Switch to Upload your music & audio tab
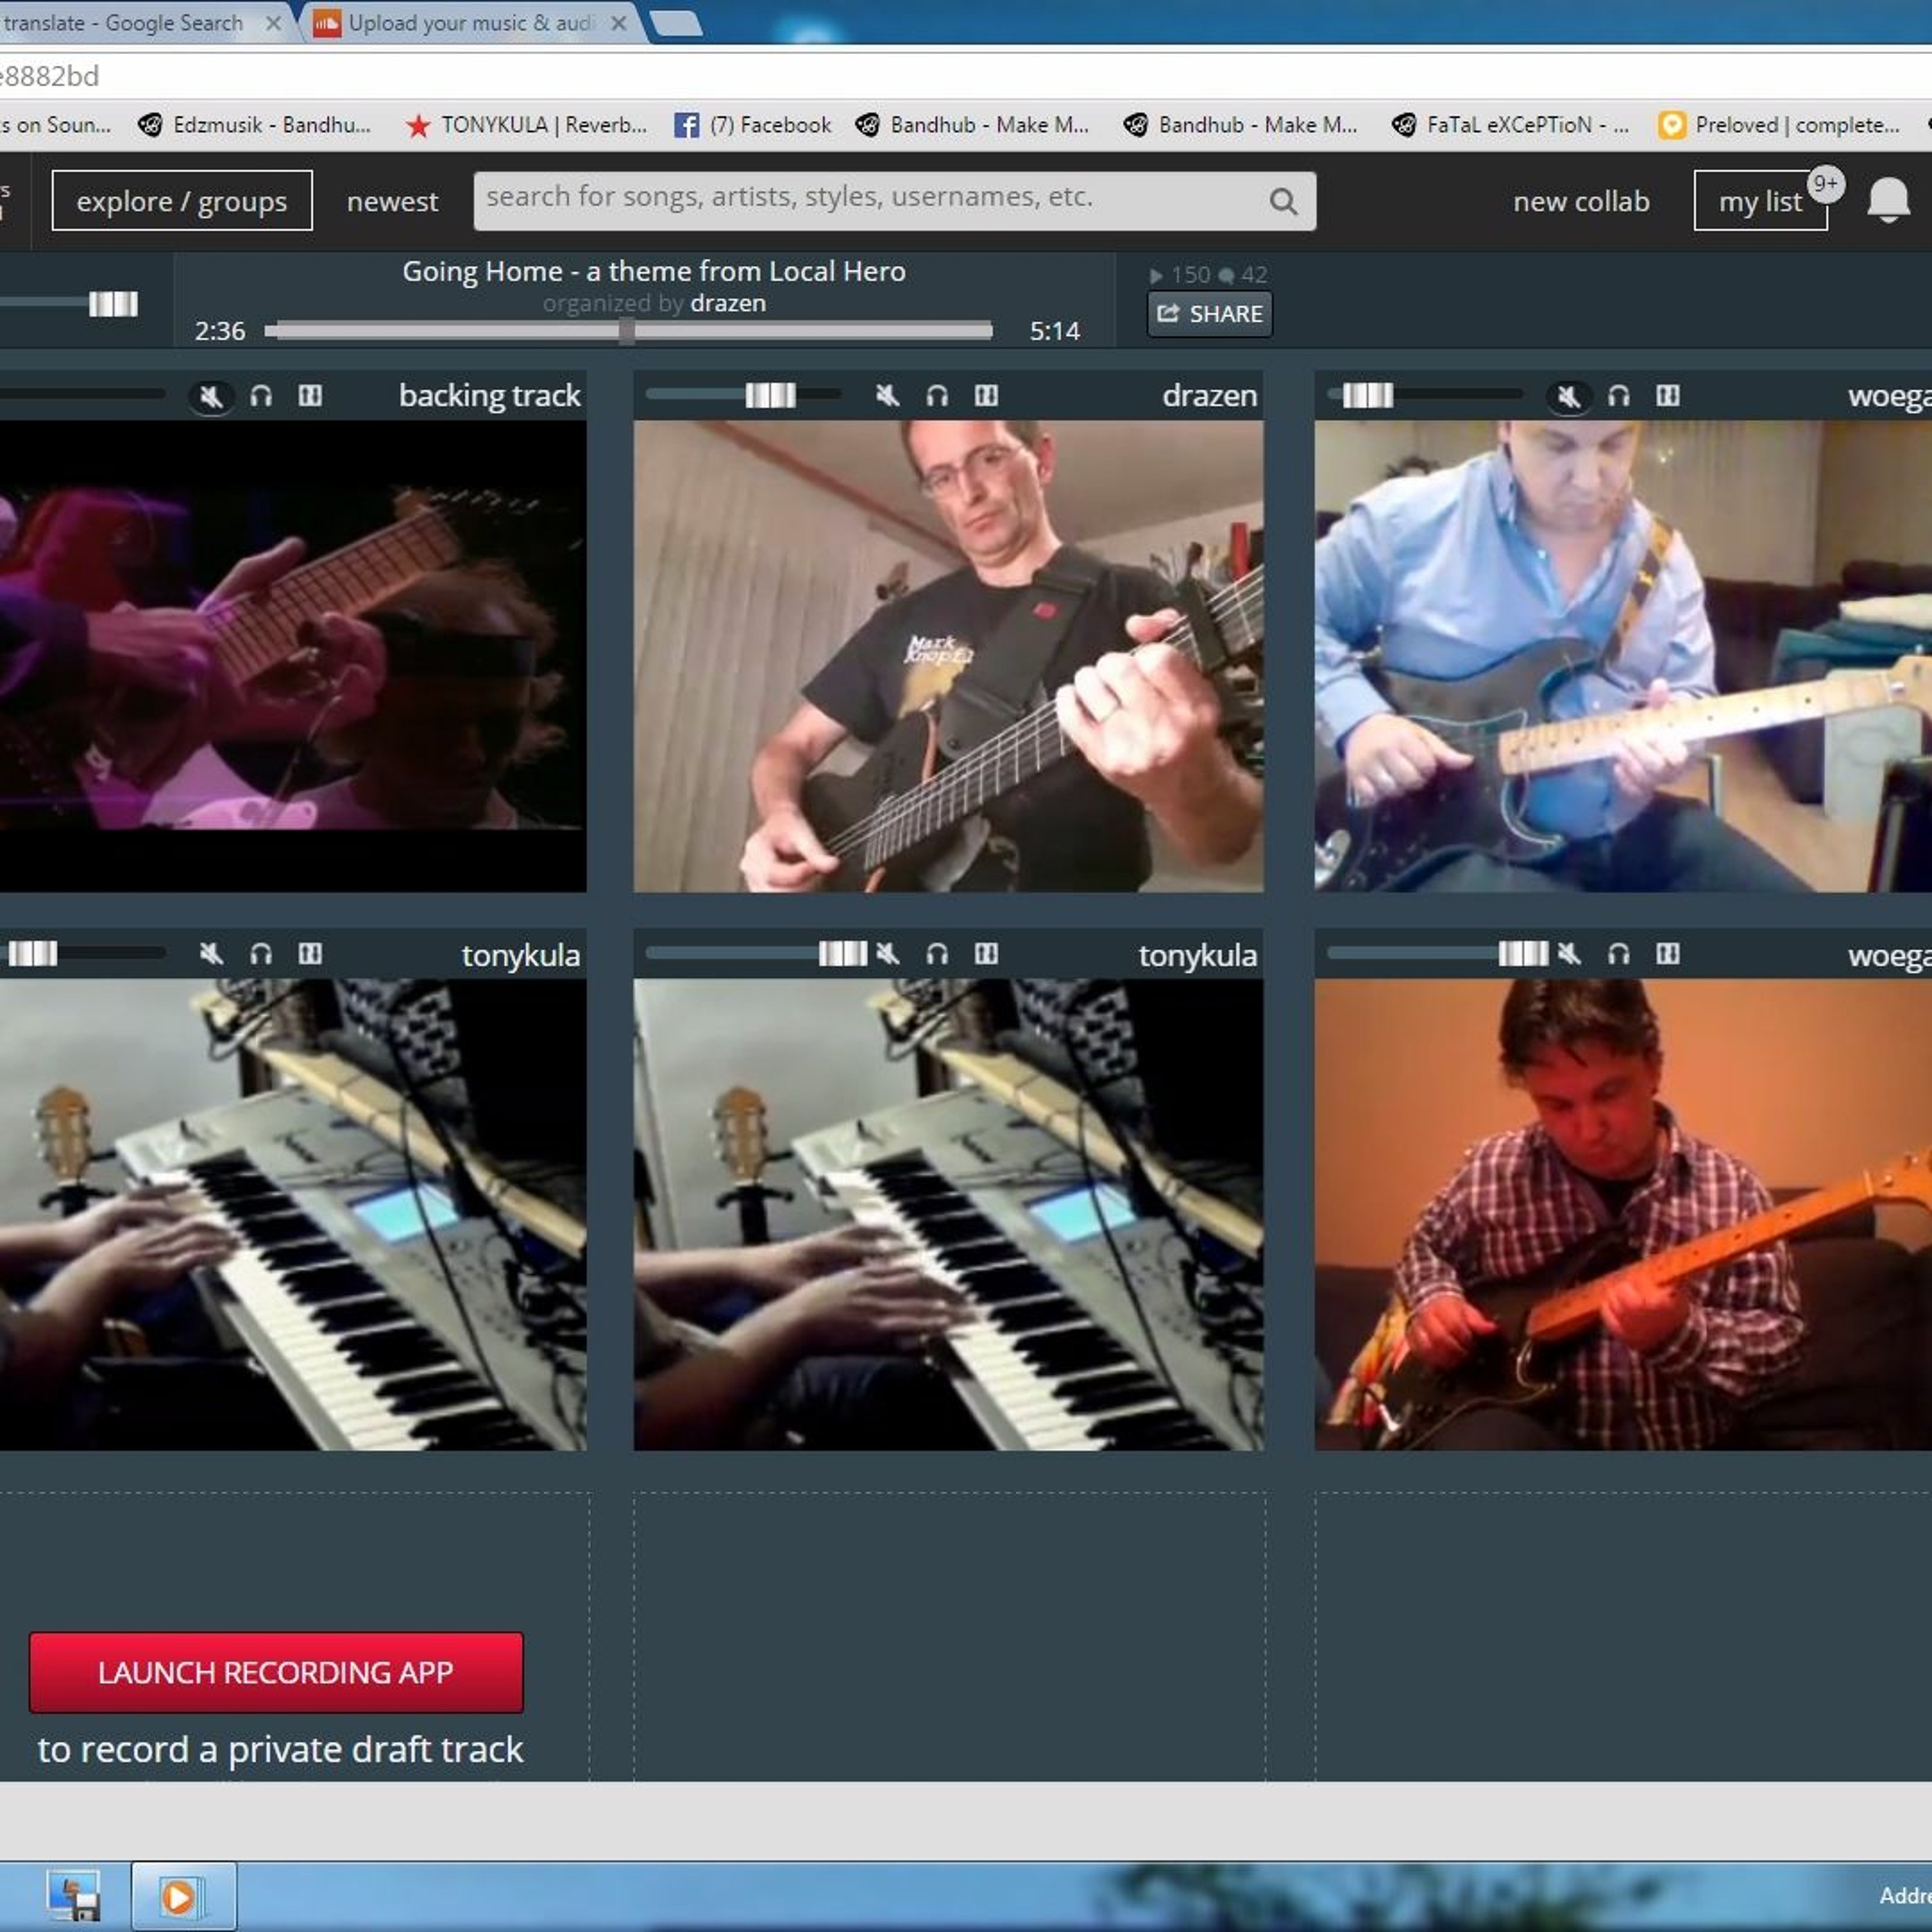 pyautogui.click(x=470, y=23)
